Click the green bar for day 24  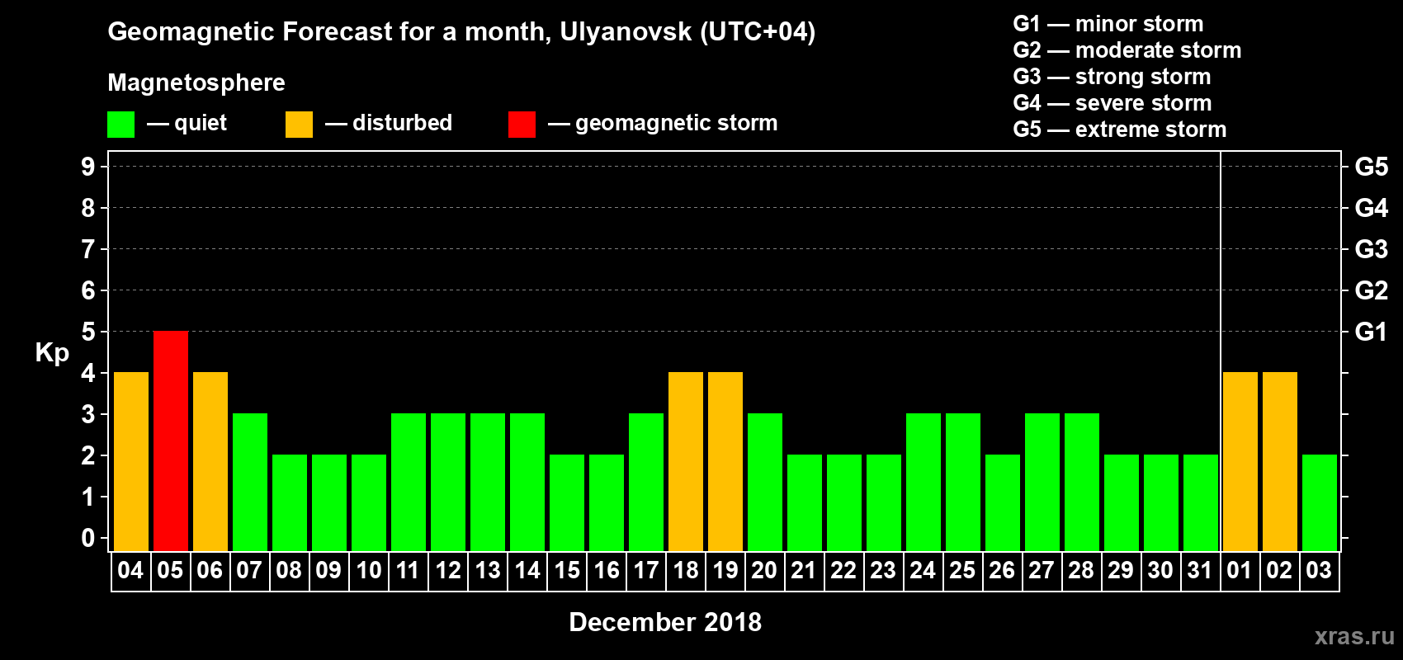pos(924,483)
